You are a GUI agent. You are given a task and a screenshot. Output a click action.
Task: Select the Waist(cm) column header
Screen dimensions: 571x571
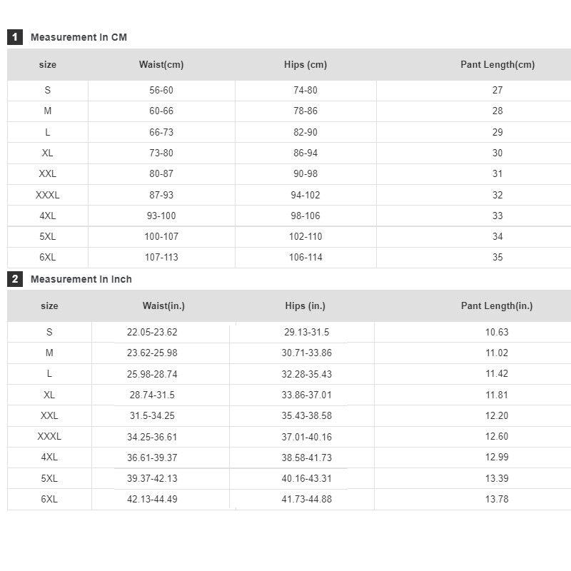point(161,65)
